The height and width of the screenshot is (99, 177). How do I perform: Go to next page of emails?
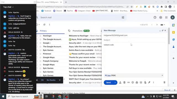point(157,24)
